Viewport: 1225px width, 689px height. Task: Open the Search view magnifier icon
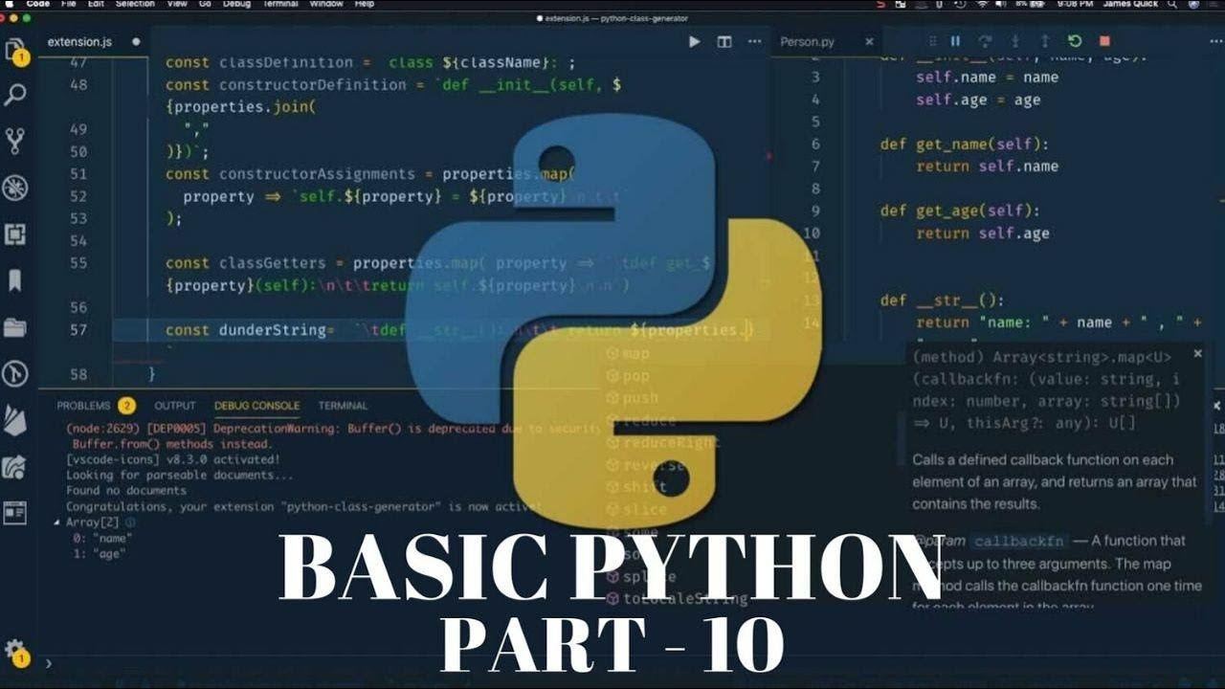tap(15, 95)
